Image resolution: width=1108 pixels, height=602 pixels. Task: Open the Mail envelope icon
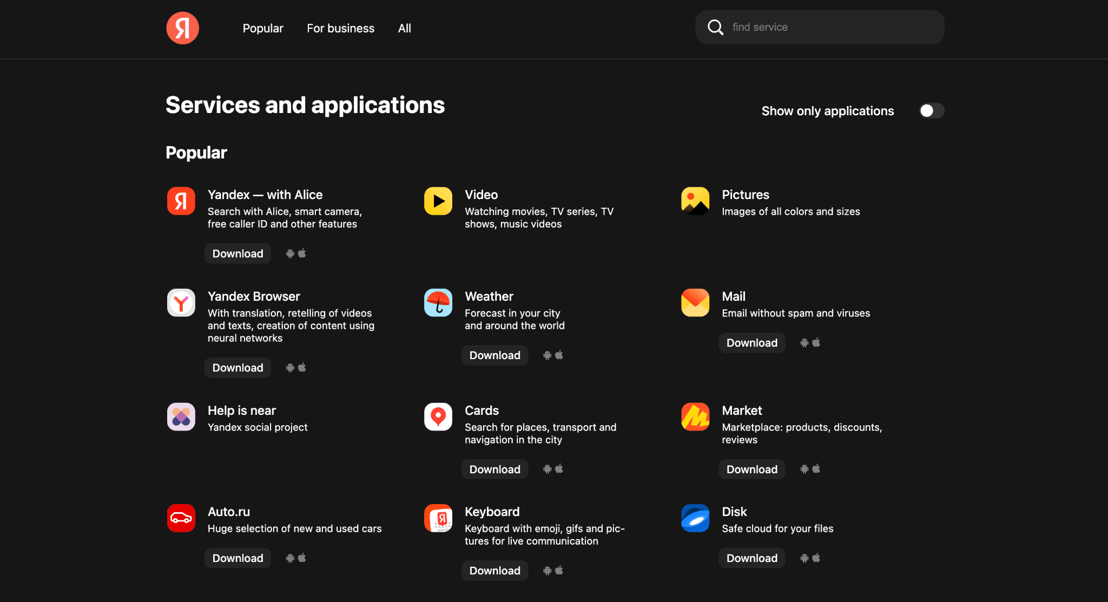(695, 303)
